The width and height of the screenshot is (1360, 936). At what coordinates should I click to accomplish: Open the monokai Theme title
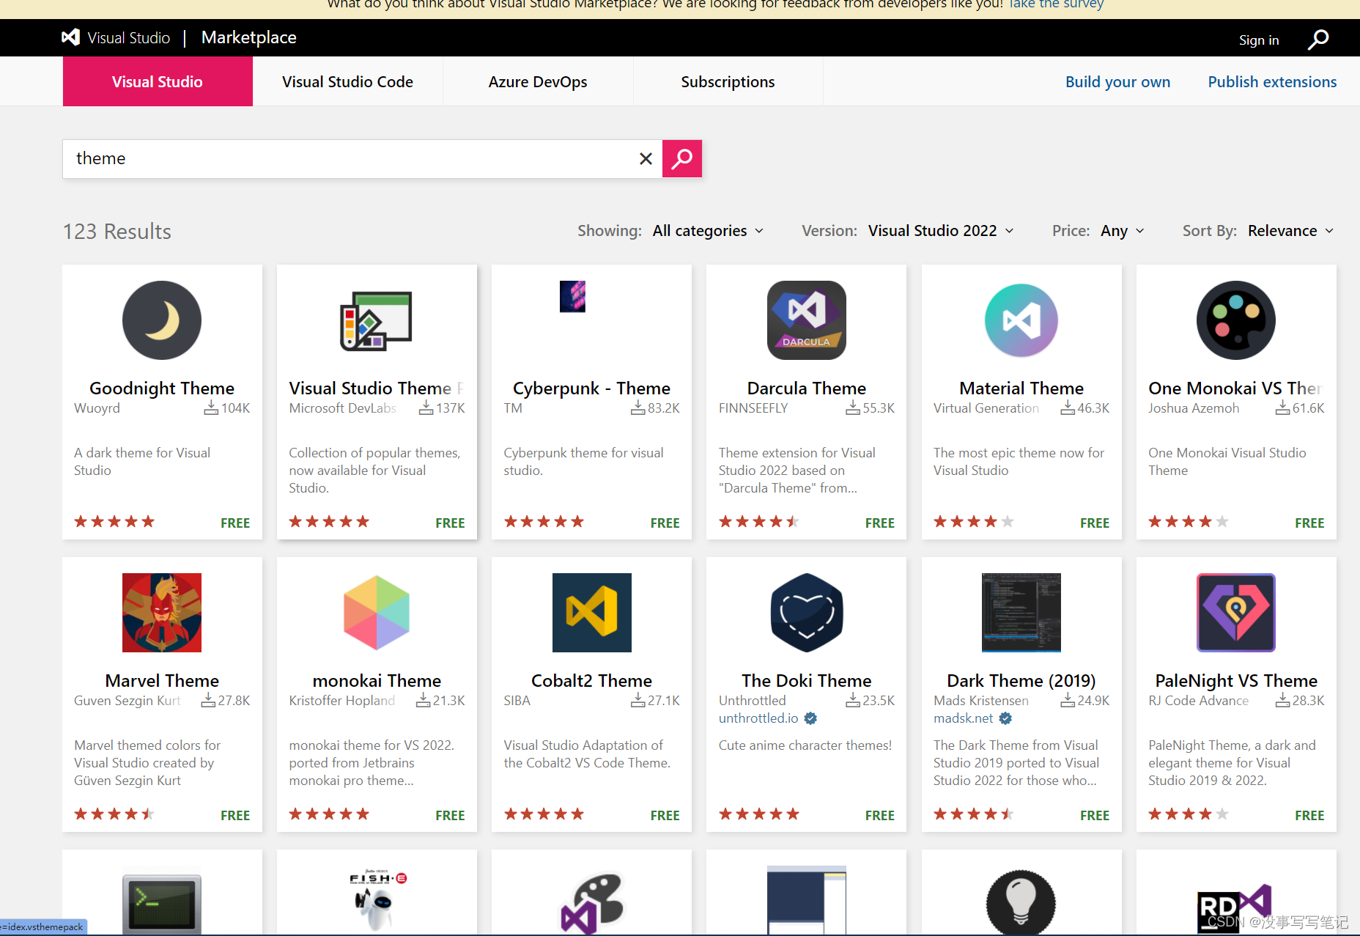coord(377,680)
